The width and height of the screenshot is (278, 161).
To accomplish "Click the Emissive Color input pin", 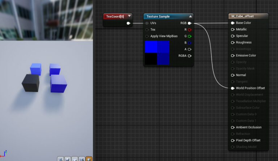I will pyautogui.click(x=232, y=55).
